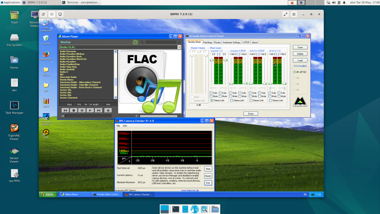Stop playback in Album Player

(73, 110)
